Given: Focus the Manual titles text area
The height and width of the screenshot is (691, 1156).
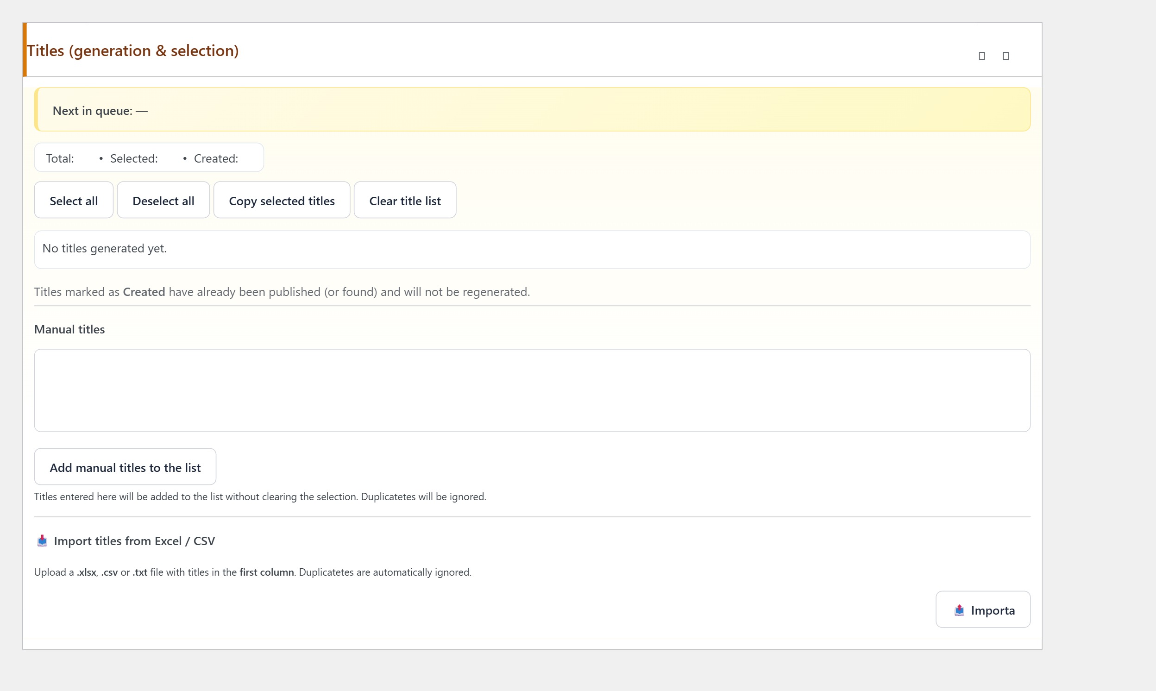Looking at the screenshot, I should pyautogui.click(x=532, y=390).
